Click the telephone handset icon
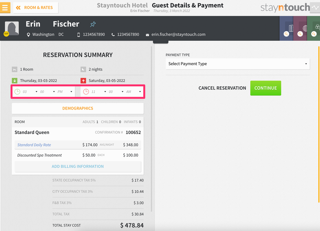This screenshot has width=320, height=231. pos(113,35)
